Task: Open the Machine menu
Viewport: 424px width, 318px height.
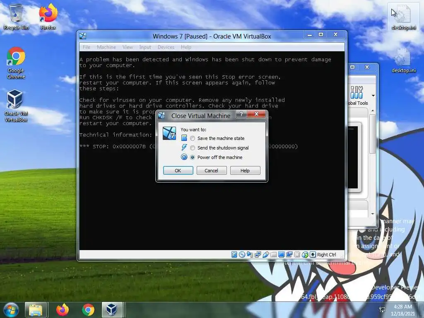Action: click(x=106, y=47)
